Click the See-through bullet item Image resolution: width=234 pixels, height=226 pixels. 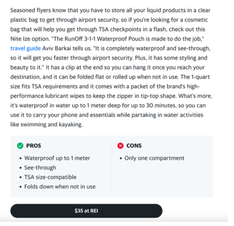[40, 167]
